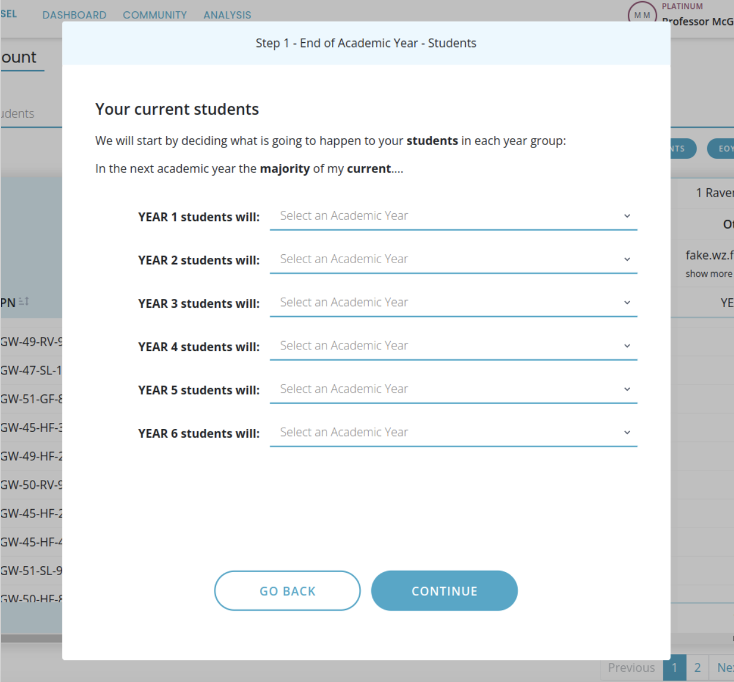Click the YEAR 3 dropdown chevron arrow

click(x=627, y=303)
